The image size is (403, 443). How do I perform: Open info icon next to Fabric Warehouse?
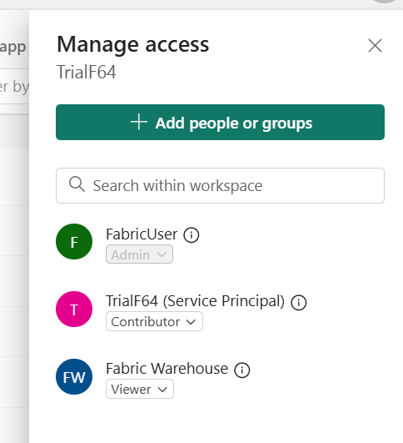click(x=242, y=370)
